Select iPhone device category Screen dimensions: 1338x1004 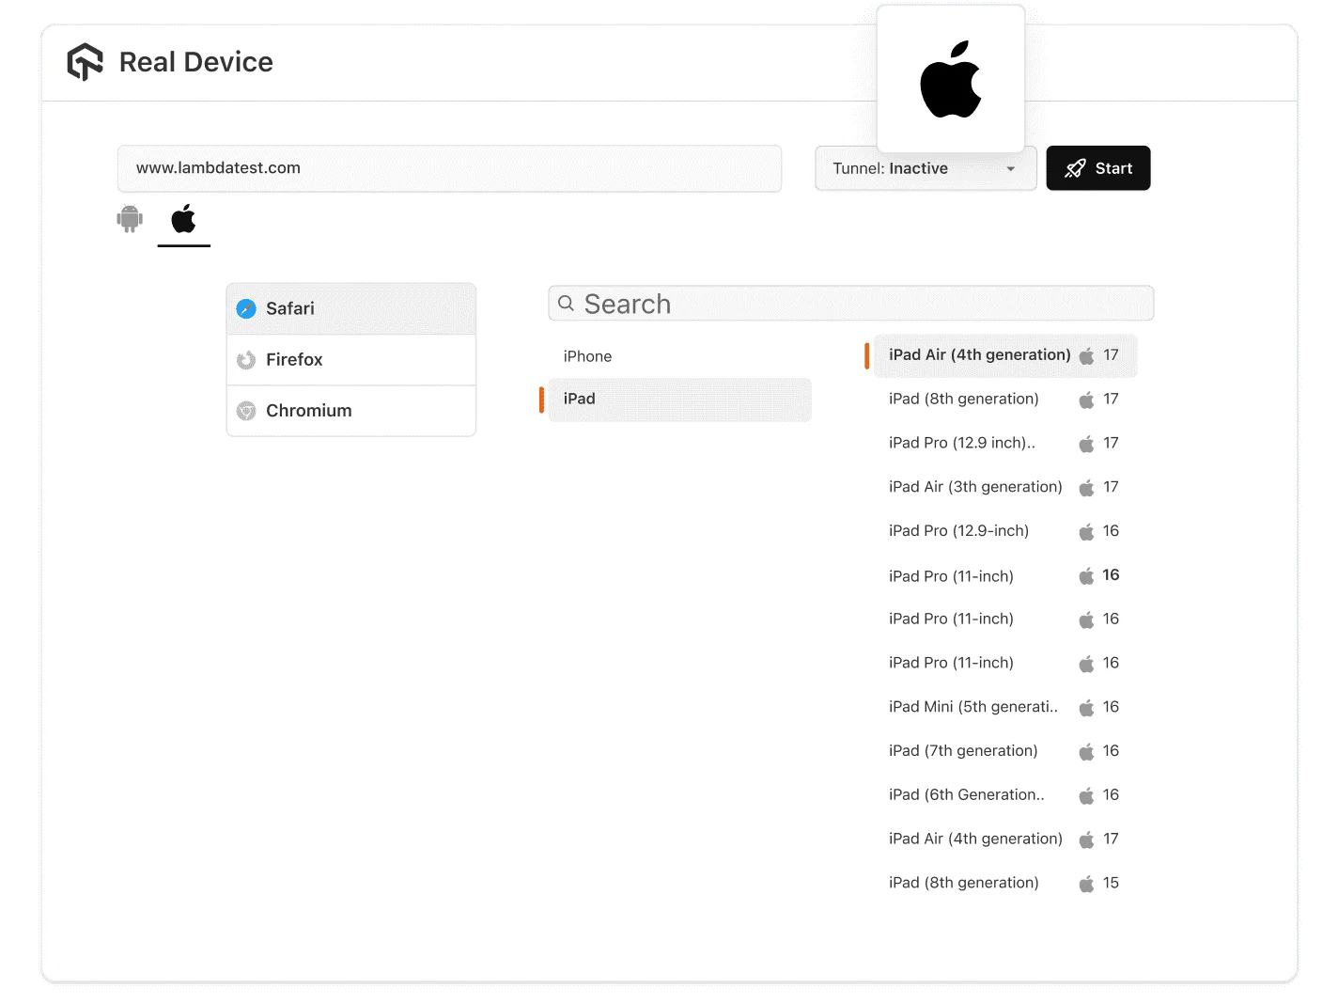click(x=680, y=356)
